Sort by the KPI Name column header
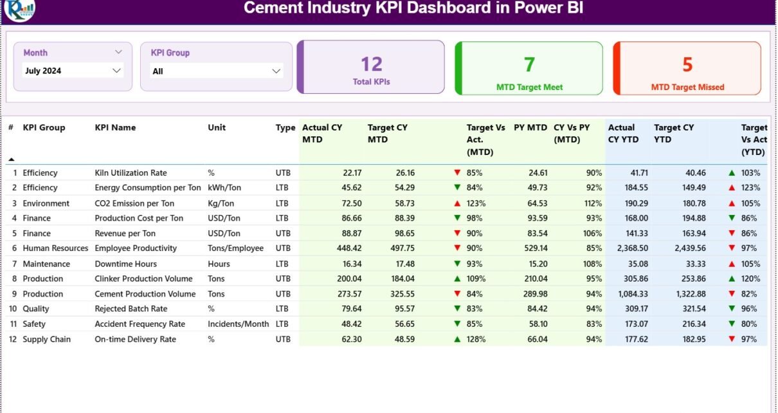Image resolution: width=778 pixels, height=413 pixels. point(115,127)
